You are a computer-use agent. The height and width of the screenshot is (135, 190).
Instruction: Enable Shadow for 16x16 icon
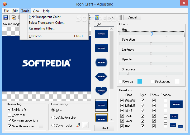pos(165,126)
